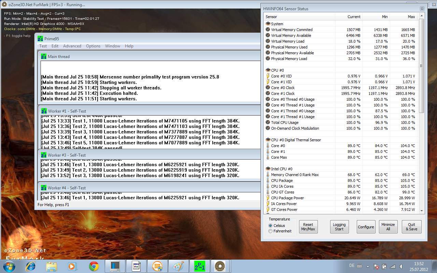Select the Physical Memory Load row
The height and width of the screenshot is (273, 437).
341,59
